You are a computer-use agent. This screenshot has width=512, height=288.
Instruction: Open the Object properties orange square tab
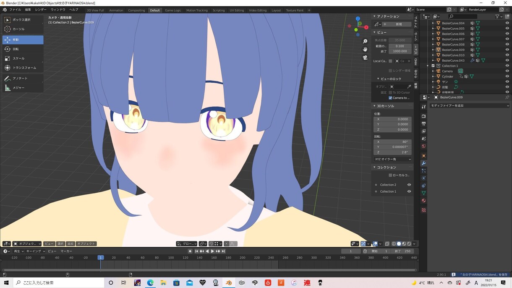pos(423,155)
